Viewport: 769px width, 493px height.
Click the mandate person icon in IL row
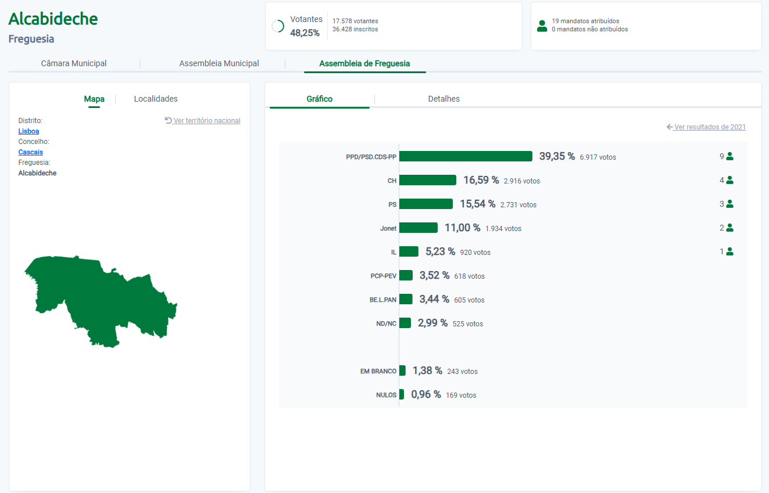(729, 251)
